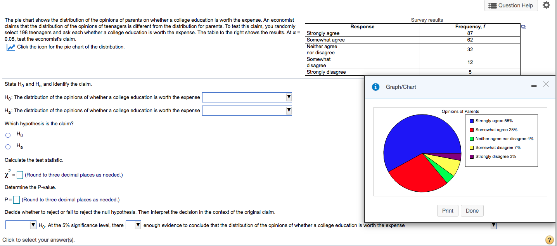This screenshot has width=557, height=246.
Task: Click the 'Survey results' table caption
Action: pos(427,20)
